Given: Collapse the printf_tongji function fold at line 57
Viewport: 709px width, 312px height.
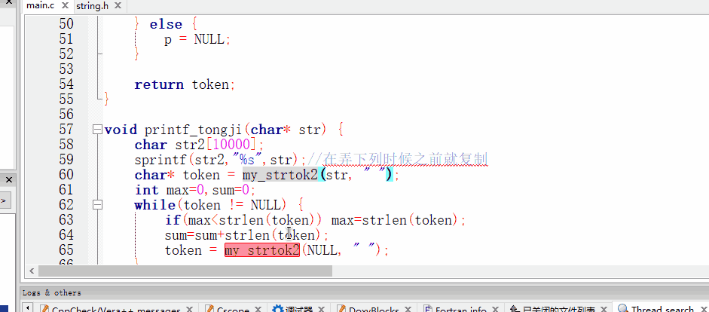Looking at the screenshot, I should pyautogui.click(x=96, y=130).
